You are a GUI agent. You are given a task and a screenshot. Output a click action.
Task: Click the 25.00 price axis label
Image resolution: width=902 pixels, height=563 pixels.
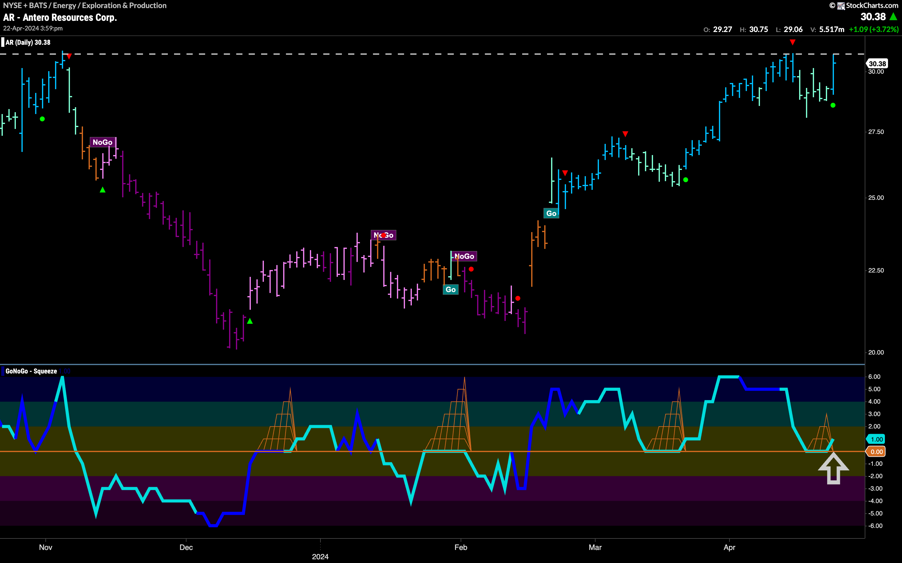click(x=876, y=198)
